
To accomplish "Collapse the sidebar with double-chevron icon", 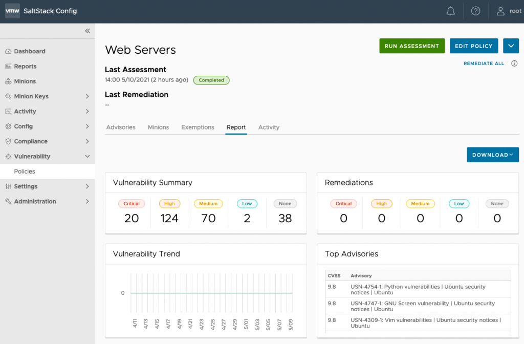I will (x=88, y=31).
